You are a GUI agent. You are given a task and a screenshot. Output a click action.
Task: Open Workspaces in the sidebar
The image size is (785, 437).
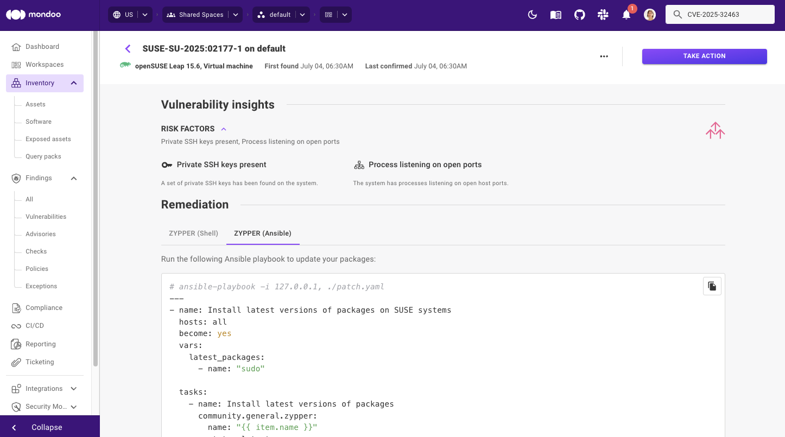pyautogui.click(x=45, y=65)
